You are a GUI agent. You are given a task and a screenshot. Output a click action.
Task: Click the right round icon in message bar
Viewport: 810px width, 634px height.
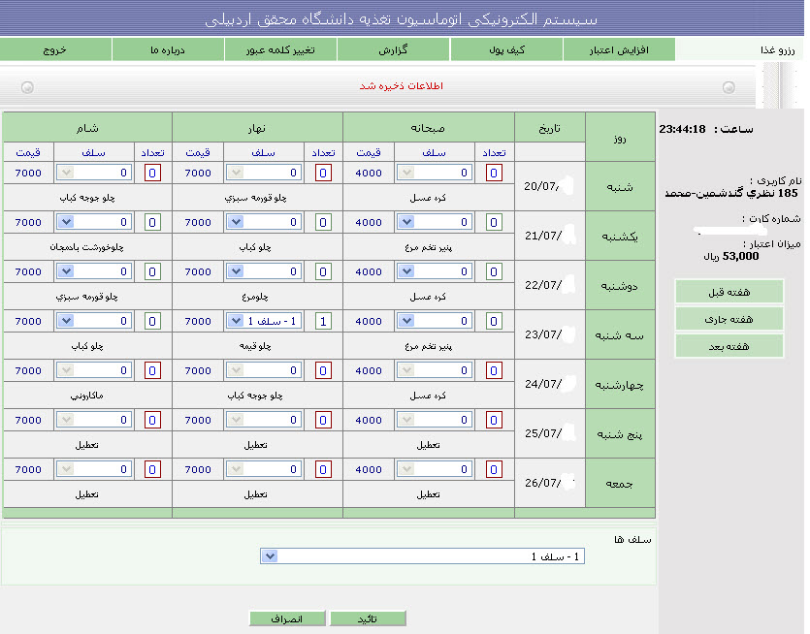pos(729,87)
